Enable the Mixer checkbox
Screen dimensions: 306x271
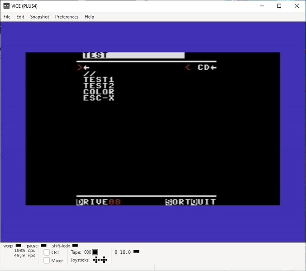point(47,260)
